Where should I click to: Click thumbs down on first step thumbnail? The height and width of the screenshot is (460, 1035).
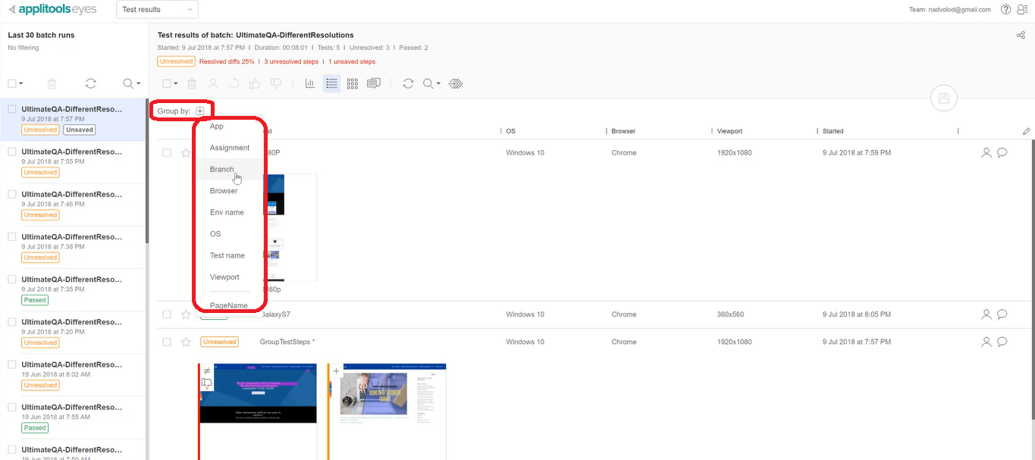click(207, 384)
